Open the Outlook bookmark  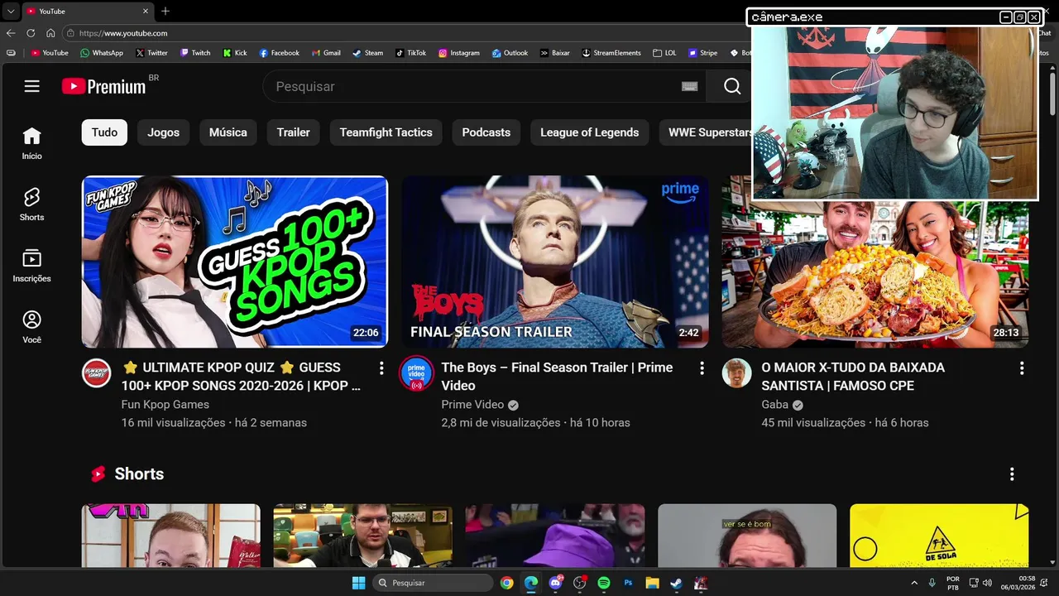tap(510, 52)
